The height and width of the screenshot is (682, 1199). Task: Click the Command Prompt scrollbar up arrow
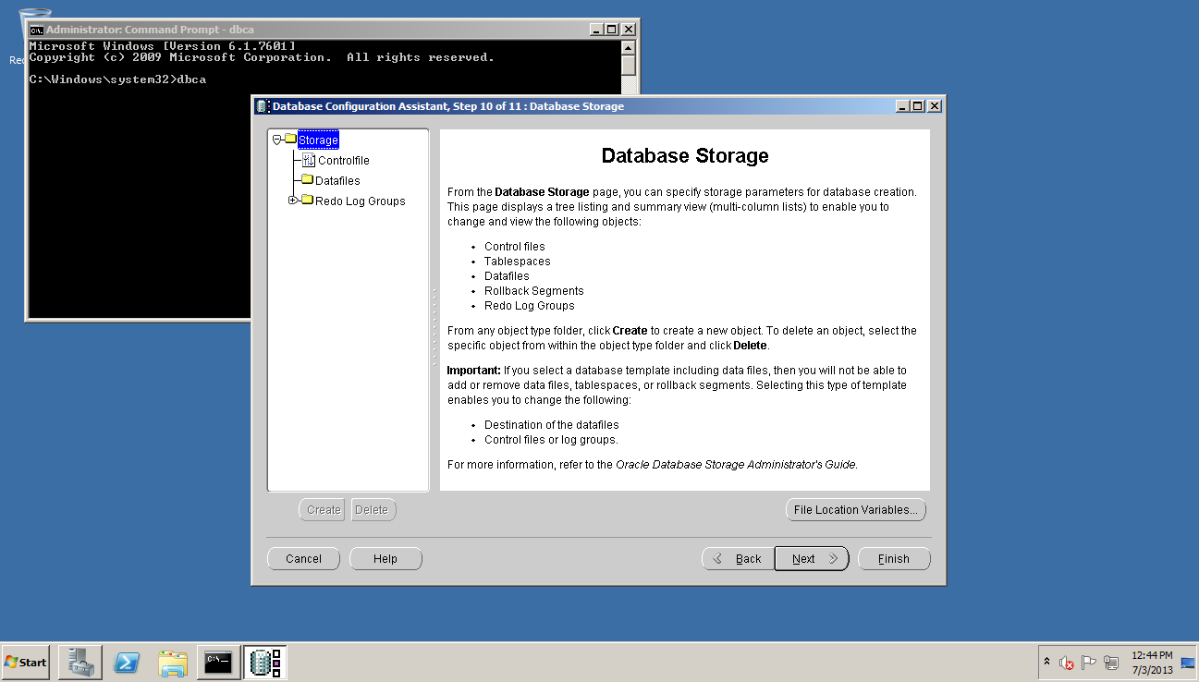[x=629, y=47]
